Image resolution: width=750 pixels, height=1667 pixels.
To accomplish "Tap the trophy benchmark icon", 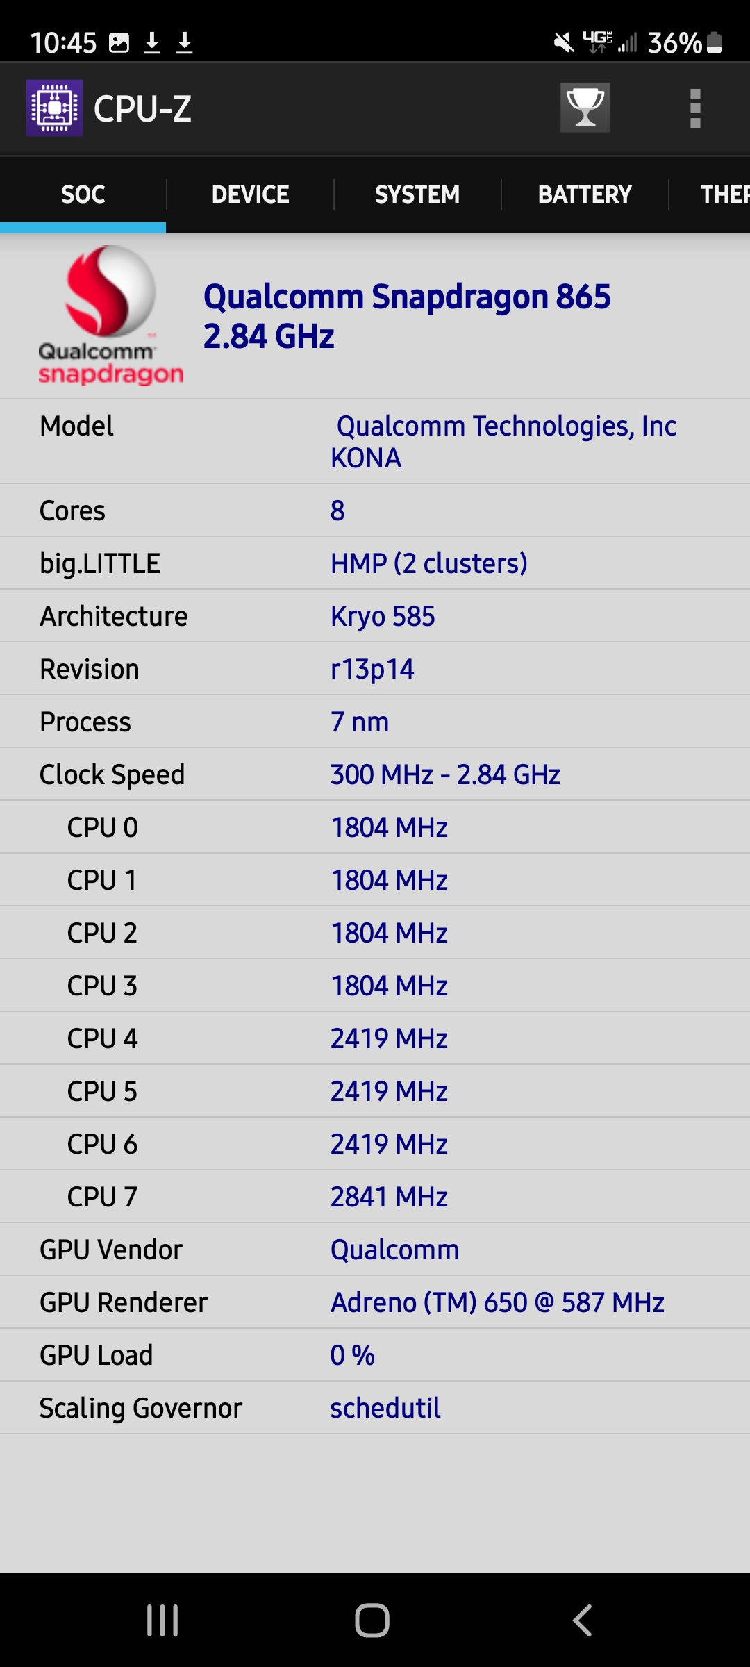I will coord(585,108).
